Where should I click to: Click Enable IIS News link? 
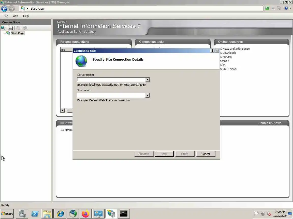pyautogui.click(x=270, y=123)
